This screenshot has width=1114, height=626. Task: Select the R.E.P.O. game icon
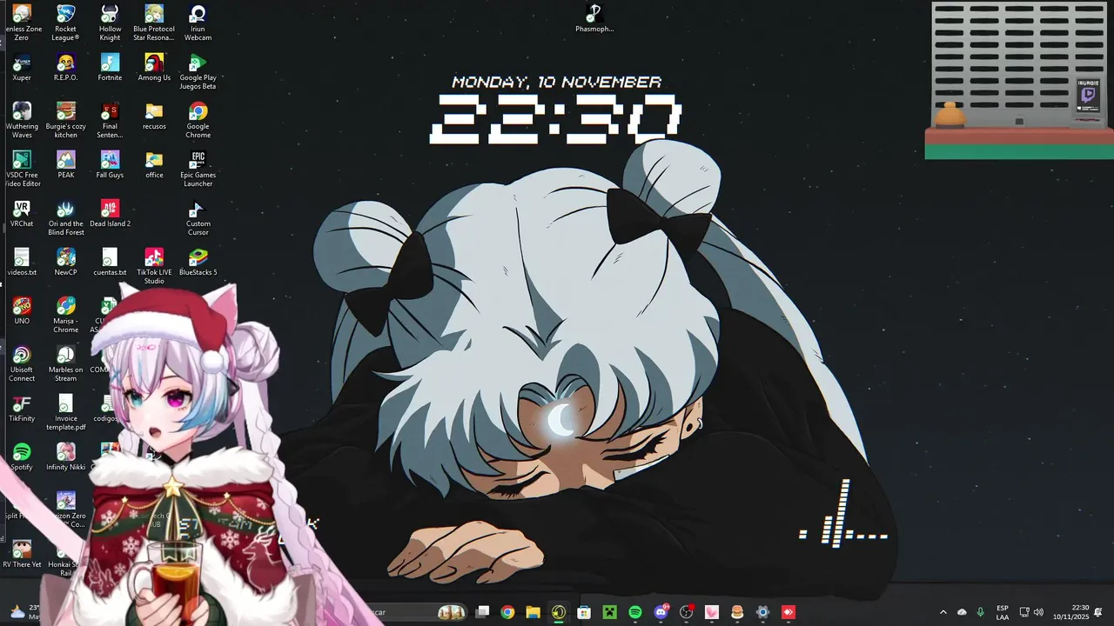(65, 67)
